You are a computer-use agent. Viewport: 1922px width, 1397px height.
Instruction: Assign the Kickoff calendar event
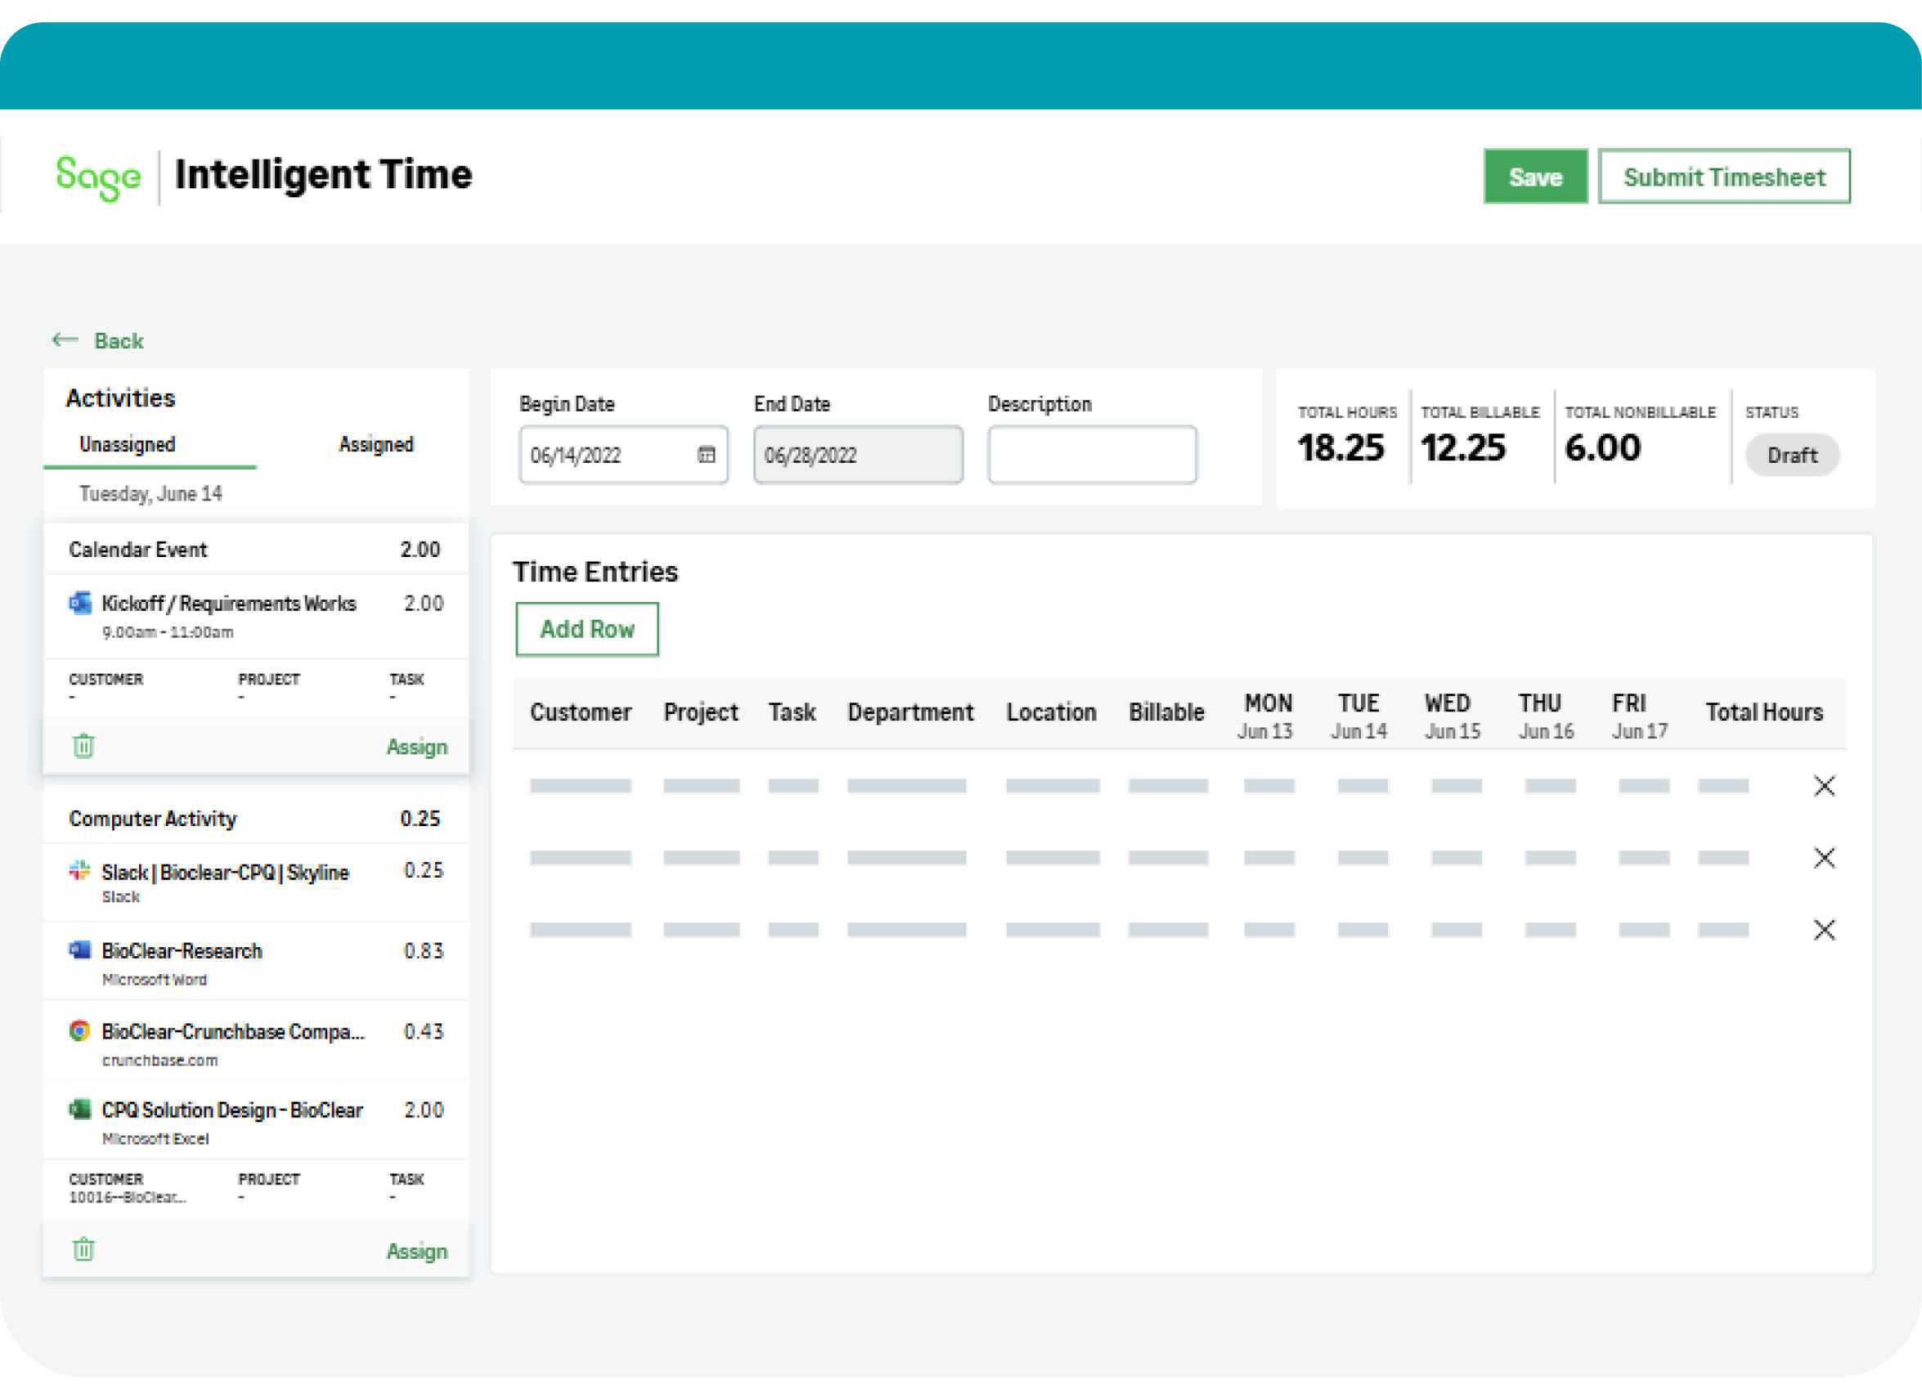(x=416, y=747)
